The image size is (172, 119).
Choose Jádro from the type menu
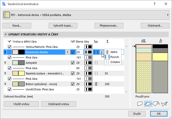[x=113, y=52]
